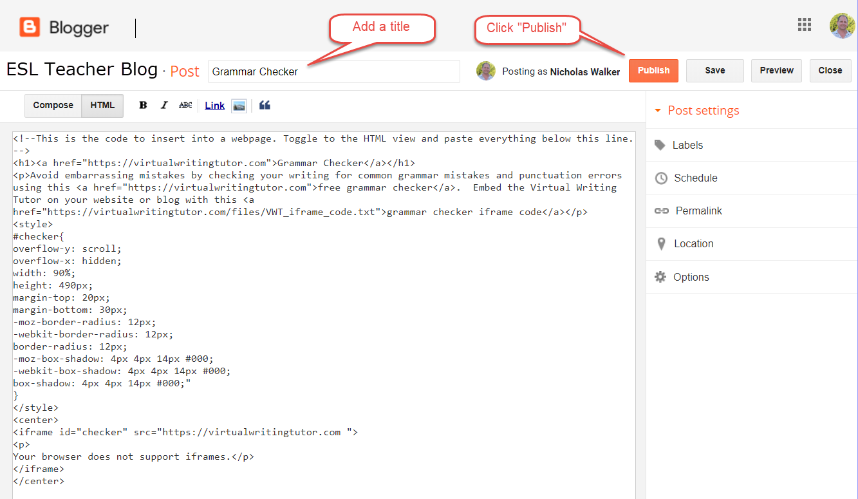The height and width of the screenshot is (499, 858).
Task: Click 'Your browser does not support iframes.' line
Action: coord(133,457)
